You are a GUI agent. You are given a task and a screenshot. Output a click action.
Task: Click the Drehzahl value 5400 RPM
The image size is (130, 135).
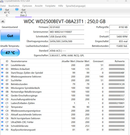pyautogui.click(x=119, y=37)
